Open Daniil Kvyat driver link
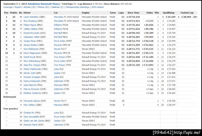This screenshot has width=202, height=136. point(29,57)
